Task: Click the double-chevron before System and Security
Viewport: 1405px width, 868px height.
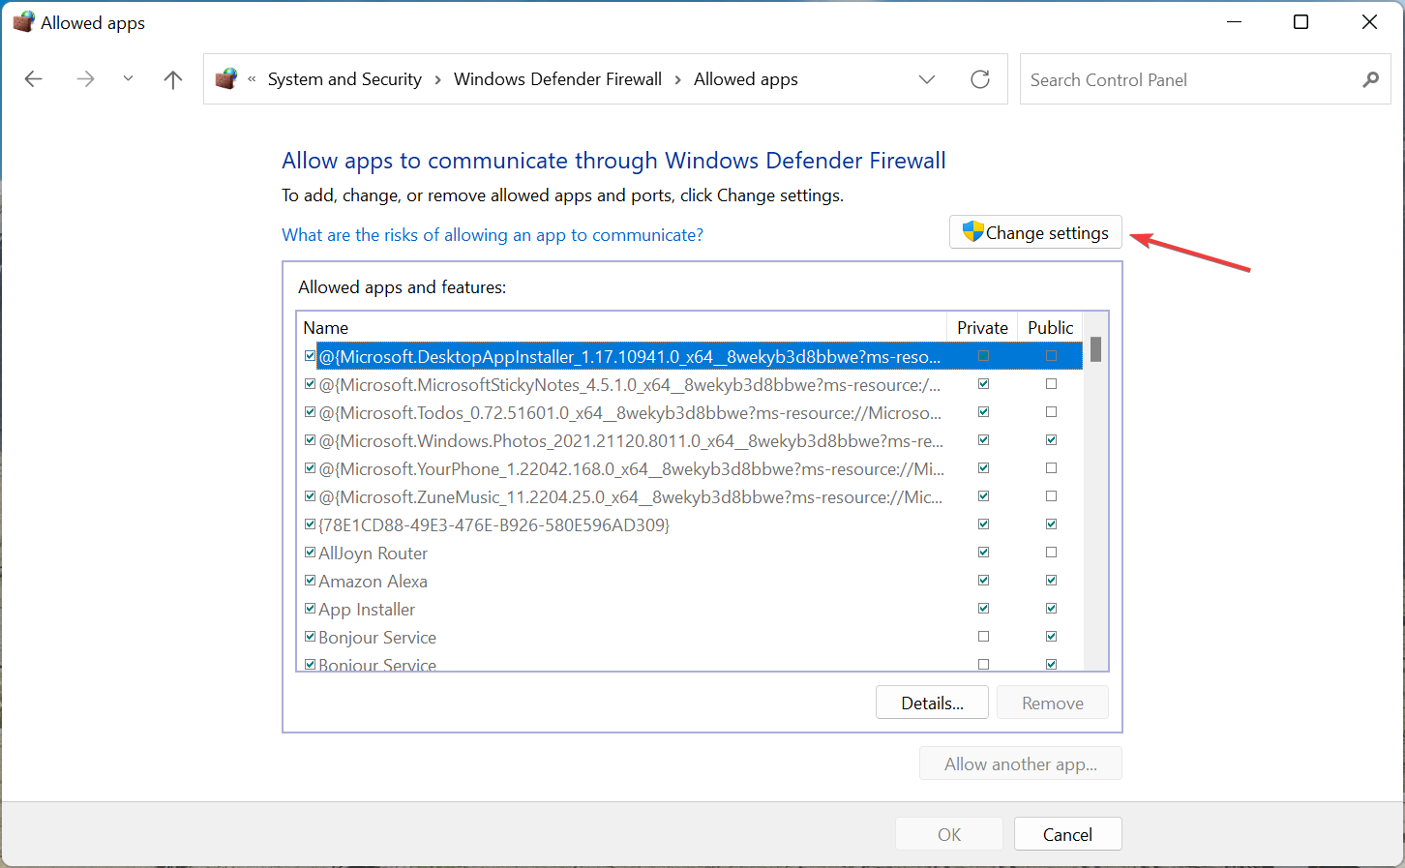Action: pyautogui.click(x=252, y=79)
